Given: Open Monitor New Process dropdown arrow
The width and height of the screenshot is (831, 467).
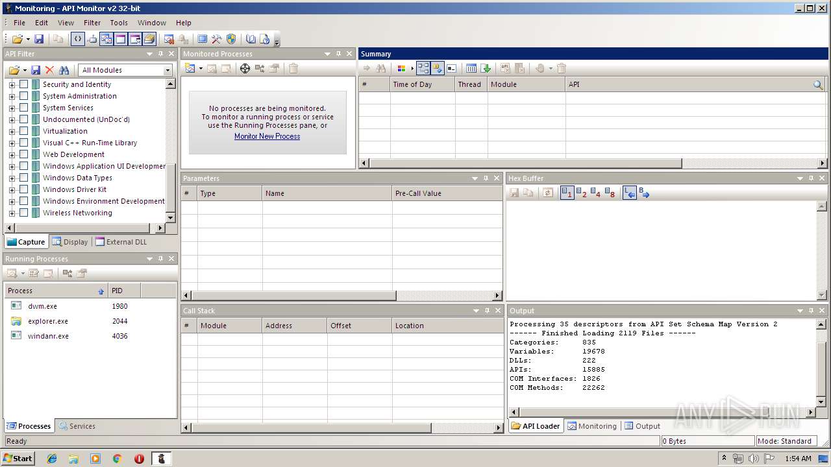Looking at the screenshot, I should tap(201, 68).
